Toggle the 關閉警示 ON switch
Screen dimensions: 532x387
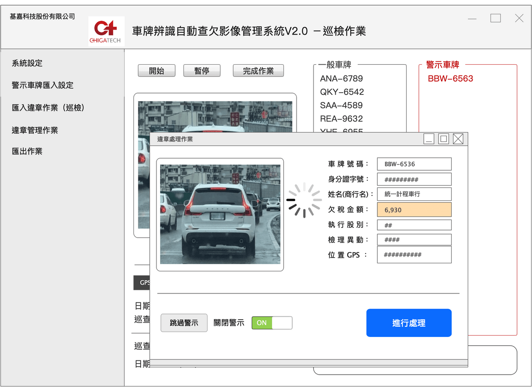pyautogui.click(x=272, y=323)
